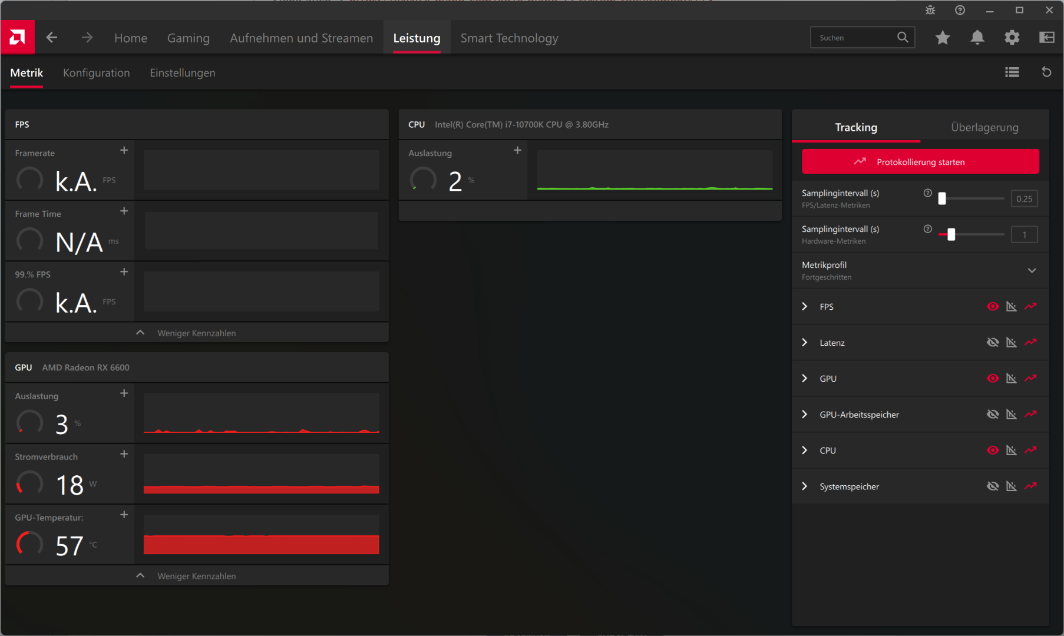Expand the GPU tracking row
Image resolution: width=1064 pixels, height=636 pixels.
[805, 378]
